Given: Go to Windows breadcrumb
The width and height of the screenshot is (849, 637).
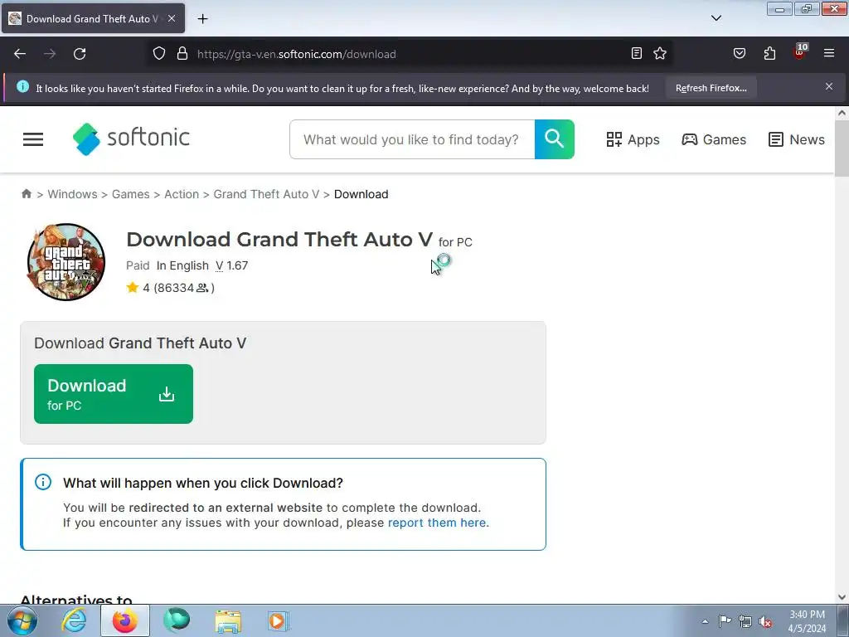Looking at the screenshot, I should tap(73, 194).
